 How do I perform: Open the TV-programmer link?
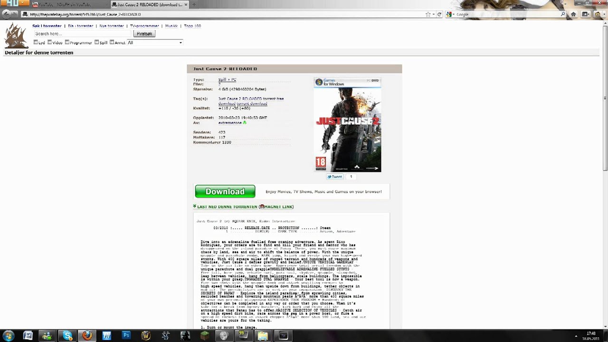pyautogui.click(x=144, y=26)
